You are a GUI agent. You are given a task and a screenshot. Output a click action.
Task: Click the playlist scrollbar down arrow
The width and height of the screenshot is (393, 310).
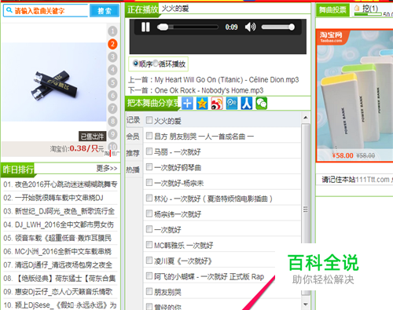click(x=306, y=305)
